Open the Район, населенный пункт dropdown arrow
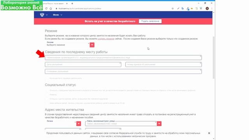This screenshot has height=140, width=249. click(x=159, y=124)
